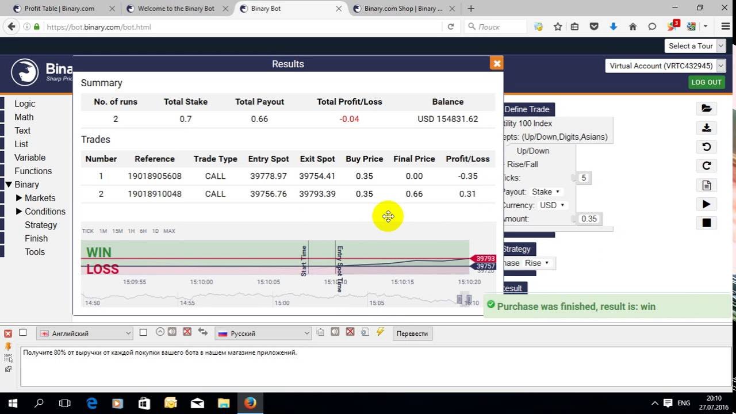Open the Select a Tour dropdown

click(695, 46)
